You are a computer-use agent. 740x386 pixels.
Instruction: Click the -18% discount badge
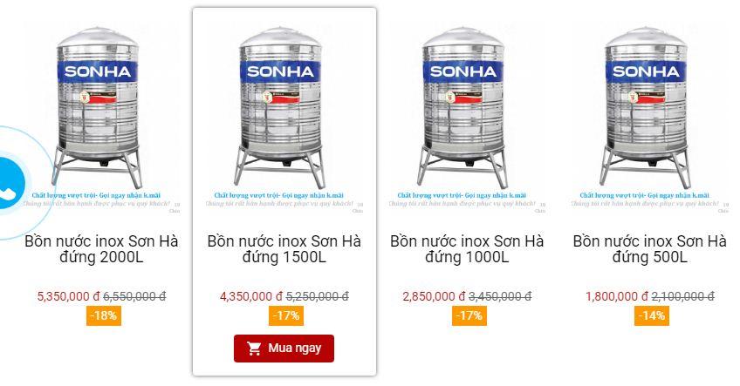coord(103,315)
